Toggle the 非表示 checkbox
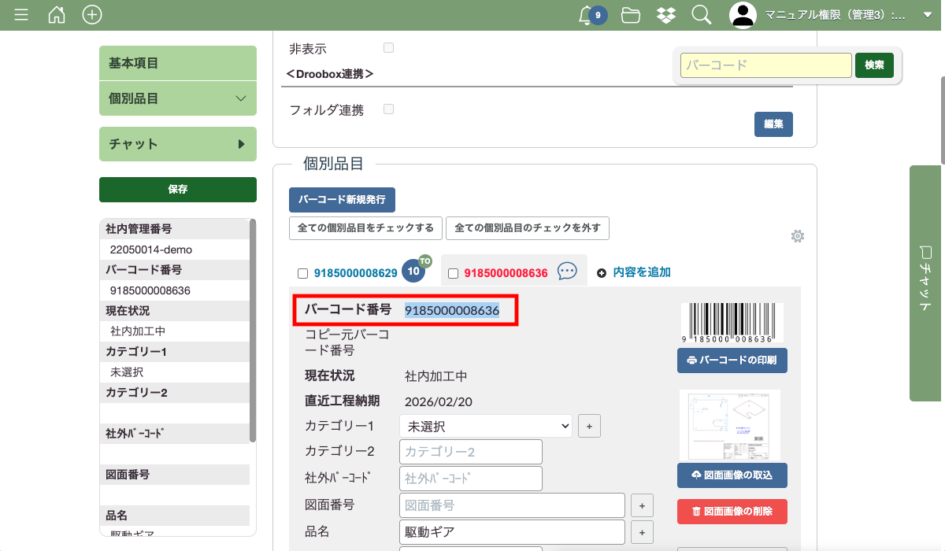 coord(388,48)
